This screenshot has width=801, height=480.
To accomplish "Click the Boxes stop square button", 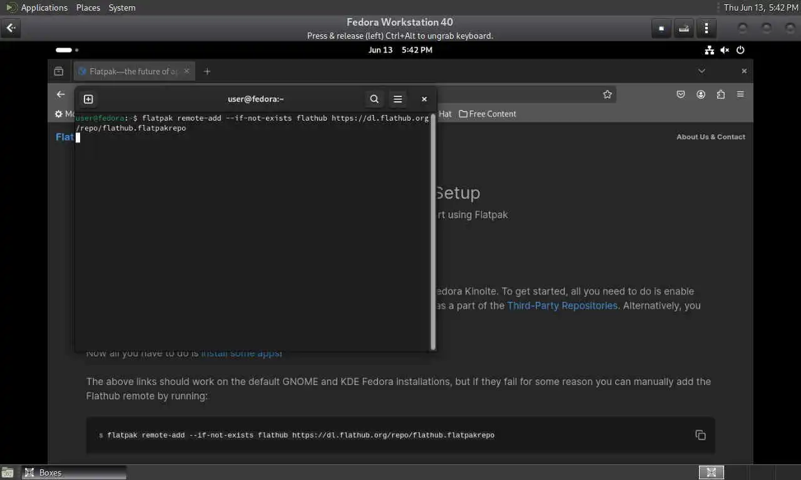I will pos(661,28).
